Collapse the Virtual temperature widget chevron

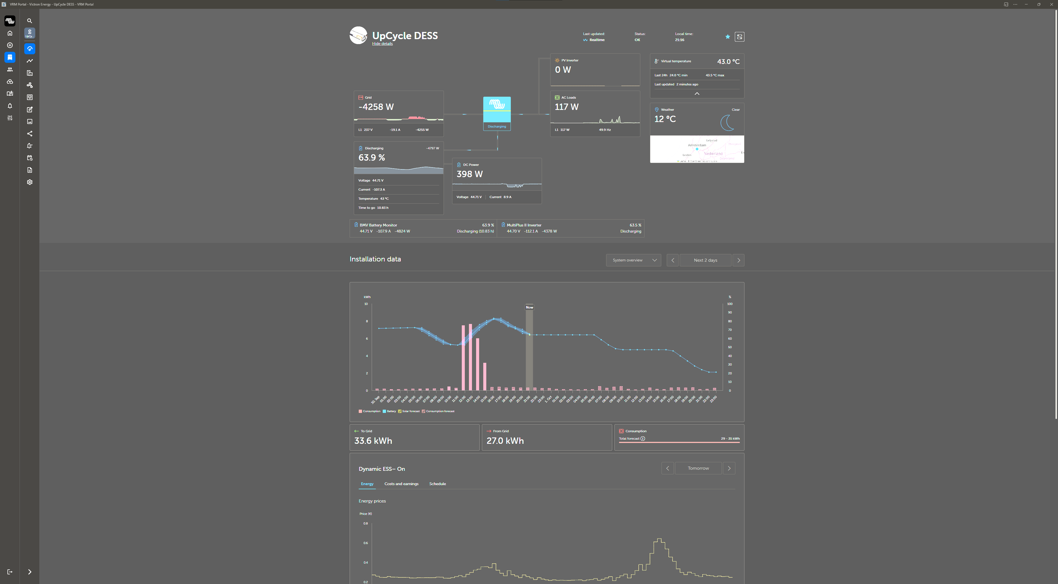697,94
